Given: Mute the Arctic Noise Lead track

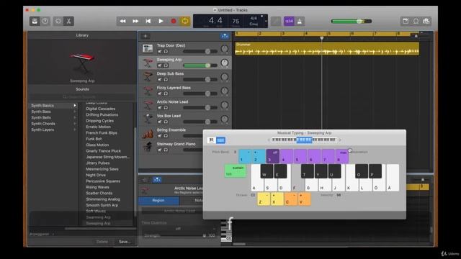Looking at the screenshot, I should (x=160, y=108).
